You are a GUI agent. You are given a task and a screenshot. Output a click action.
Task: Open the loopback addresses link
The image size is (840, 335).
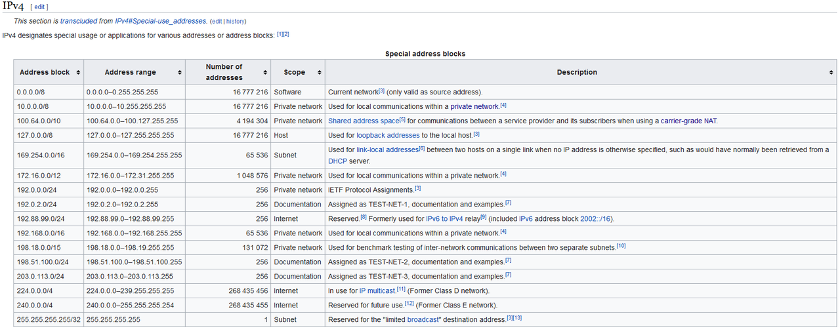[x=388, y=135]
